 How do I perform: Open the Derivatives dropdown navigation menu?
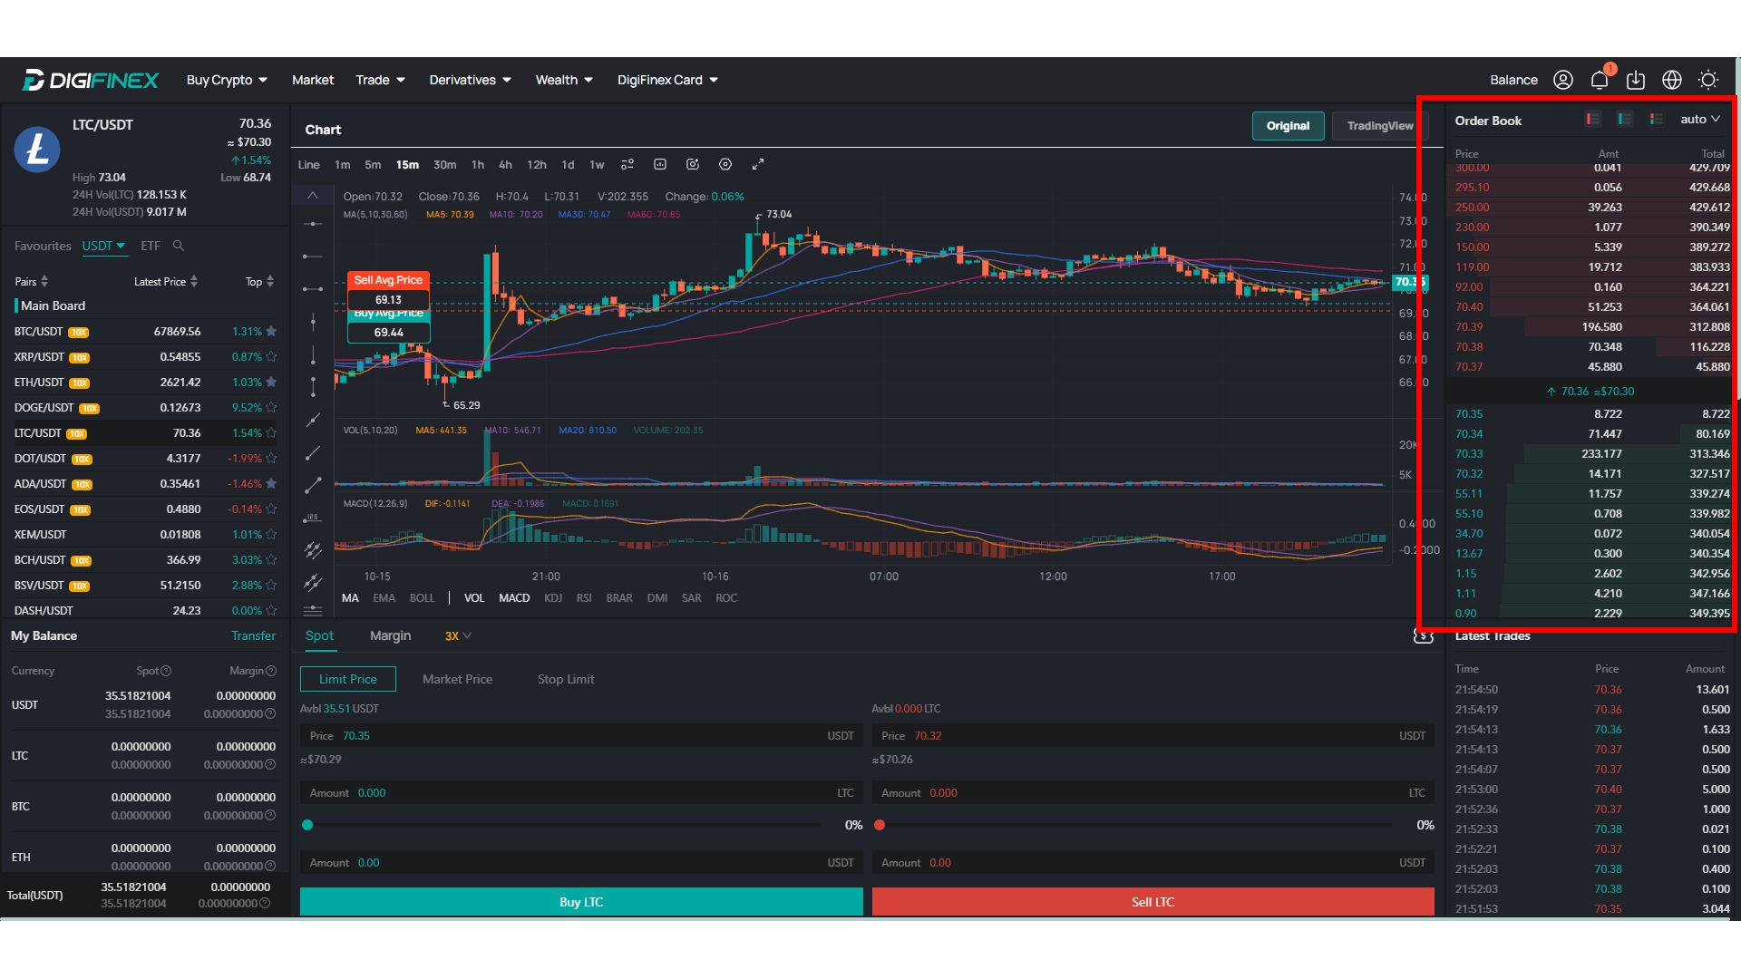point(470,79)
